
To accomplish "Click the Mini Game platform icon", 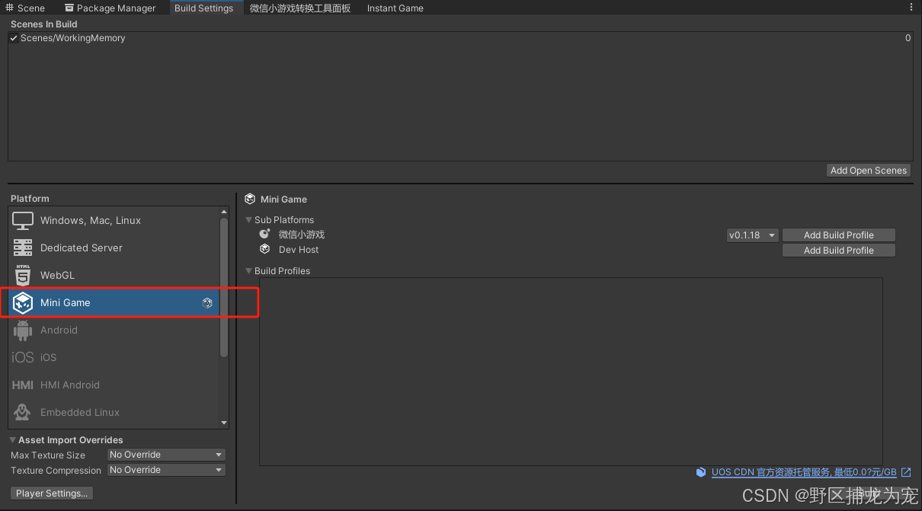I will tap(23, 302).
